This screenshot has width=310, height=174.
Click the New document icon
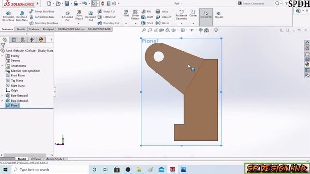pyautogui.click(x=49, y=3)
